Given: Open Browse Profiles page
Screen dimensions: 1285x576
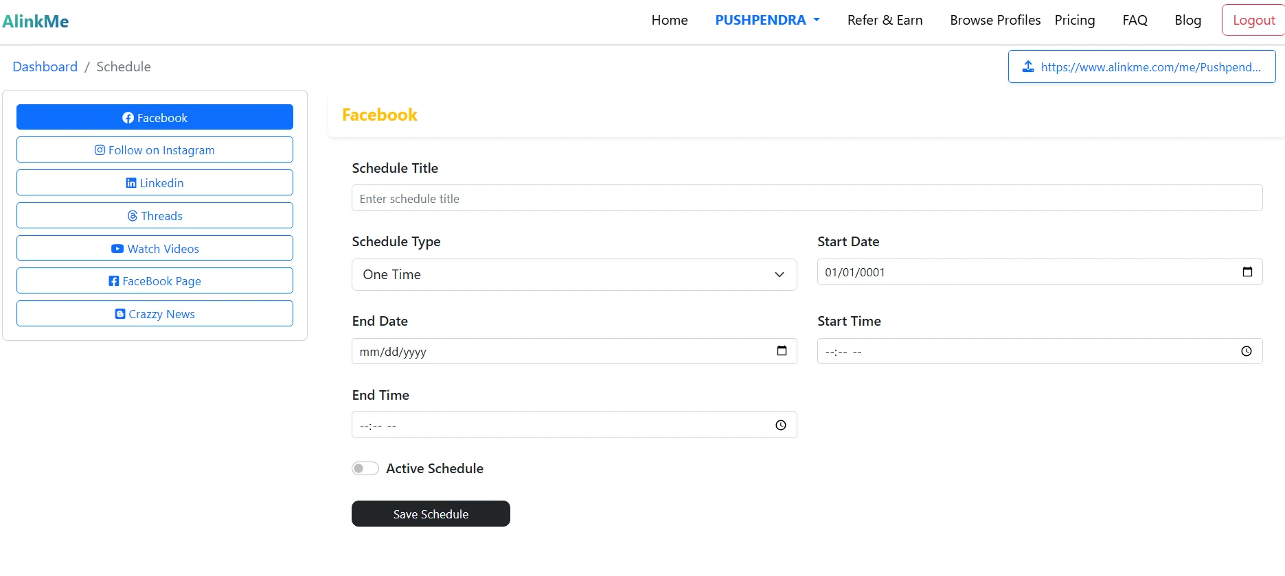Looking at the screenshot, I should pyautogui.click(x=995, y=20).
